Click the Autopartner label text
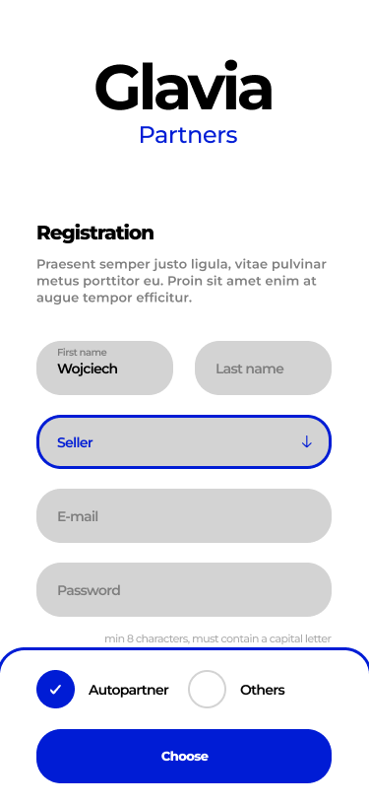Image resolution: width=369 pixels, height=803 pixels. point(129,690)
